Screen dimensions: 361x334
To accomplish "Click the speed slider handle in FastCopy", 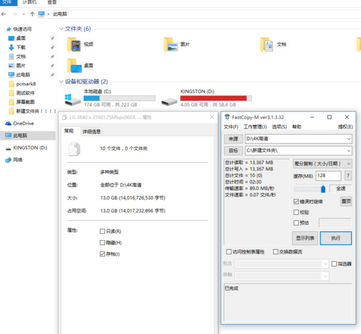I will point(323,189).
